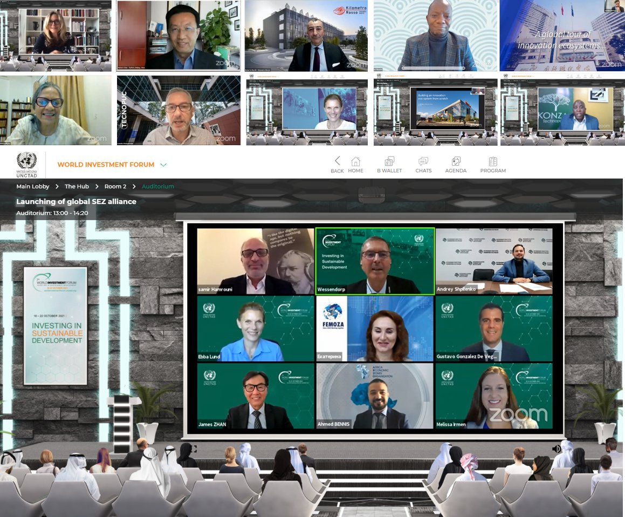625x517 pixels.
Task: Toggle fullscreen for the auditorium video
Action: (x=193, y=448)
